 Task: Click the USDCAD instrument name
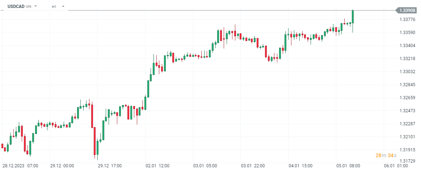tap(16, 7)
